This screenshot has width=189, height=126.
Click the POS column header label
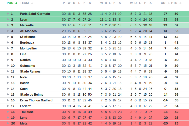pos(10,3)
